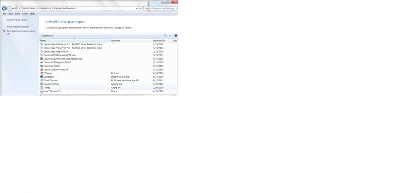Click the Java 7 Update 55 icon

click(42, 91)
